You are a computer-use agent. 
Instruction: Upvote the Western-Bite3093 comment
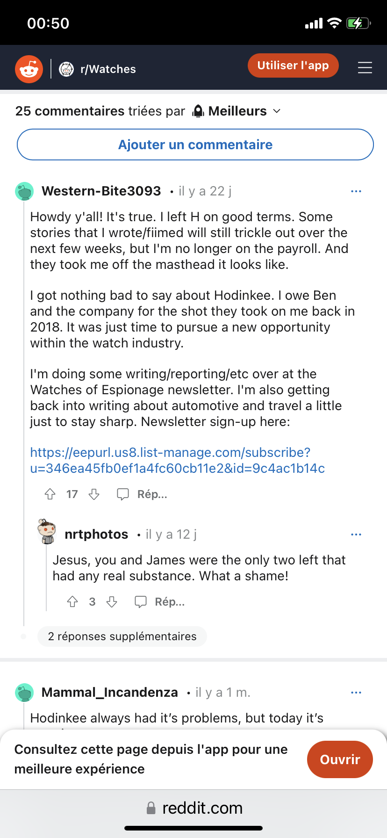point(50,494)
